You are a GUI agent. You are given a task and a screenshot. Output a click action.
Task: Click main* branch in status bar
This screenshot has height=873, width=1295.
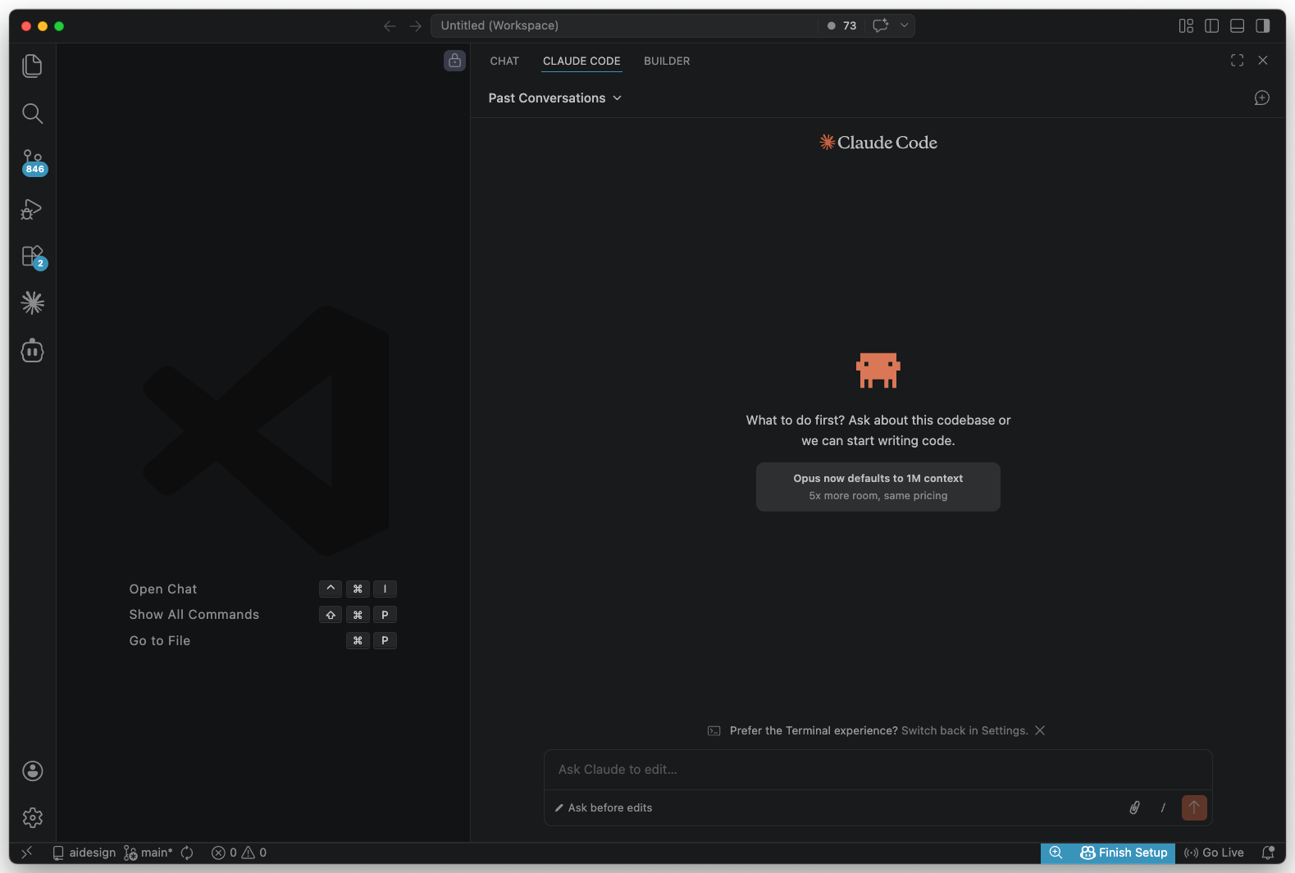148,853
